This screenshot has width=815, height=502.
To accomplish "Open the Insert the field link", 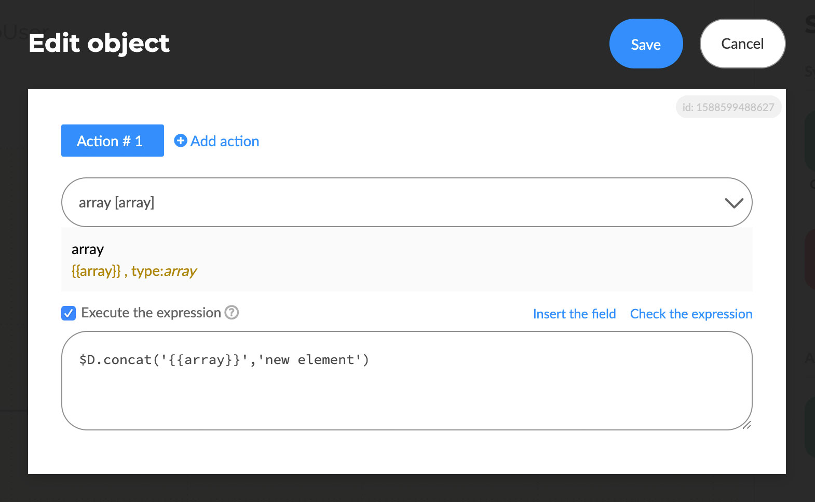I will pyautogui.click(x=574, y=314).
